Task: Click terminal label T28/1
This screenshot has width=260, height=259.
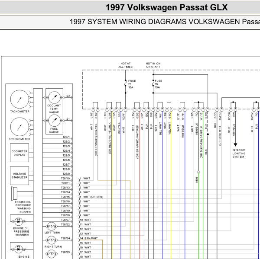Action: click(66, 137)
